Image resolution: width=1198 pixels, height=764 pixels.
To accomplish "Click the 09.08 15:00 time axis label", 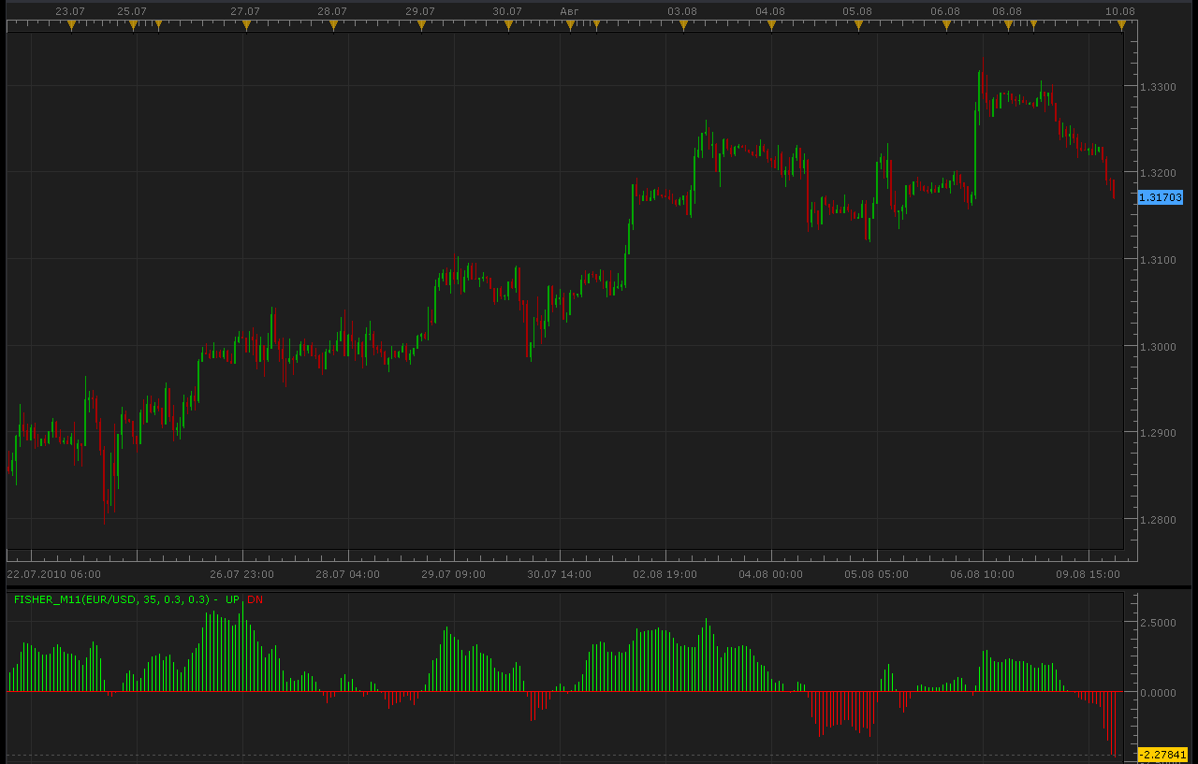I will (1088, 574).
